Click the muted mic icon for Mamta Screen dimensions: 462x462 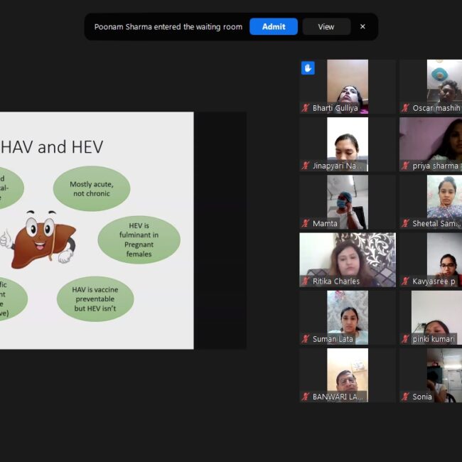[306, 223]
